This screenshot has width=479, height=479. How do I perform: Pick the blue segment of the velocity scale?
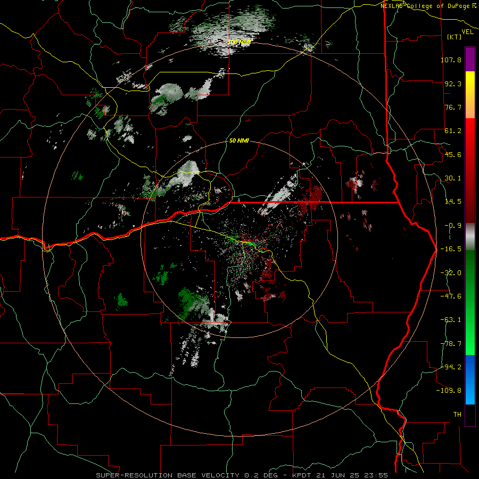coord(470,379)
